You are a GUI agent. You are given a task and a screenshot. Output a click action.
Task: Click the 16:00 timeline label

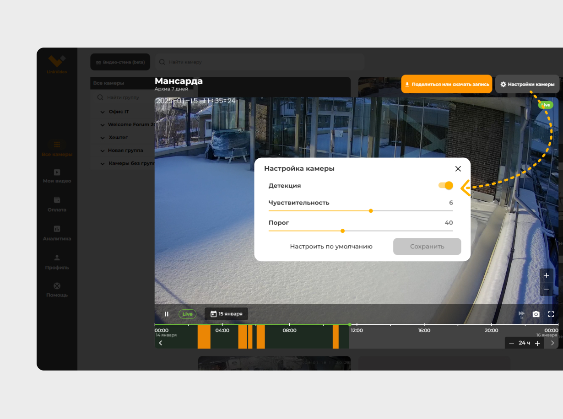pos(424,330)
